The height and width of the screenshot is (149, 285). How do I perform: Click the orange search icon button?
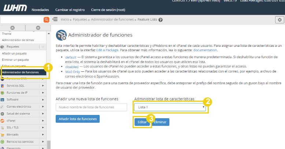tap(47, 20)
